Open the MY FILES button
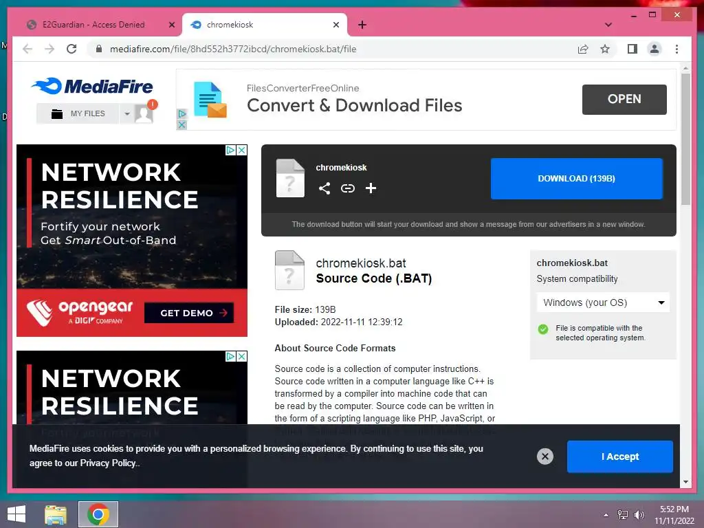This screenshot has width=704, height=528. pyautogui.click(x=78, y=113)
